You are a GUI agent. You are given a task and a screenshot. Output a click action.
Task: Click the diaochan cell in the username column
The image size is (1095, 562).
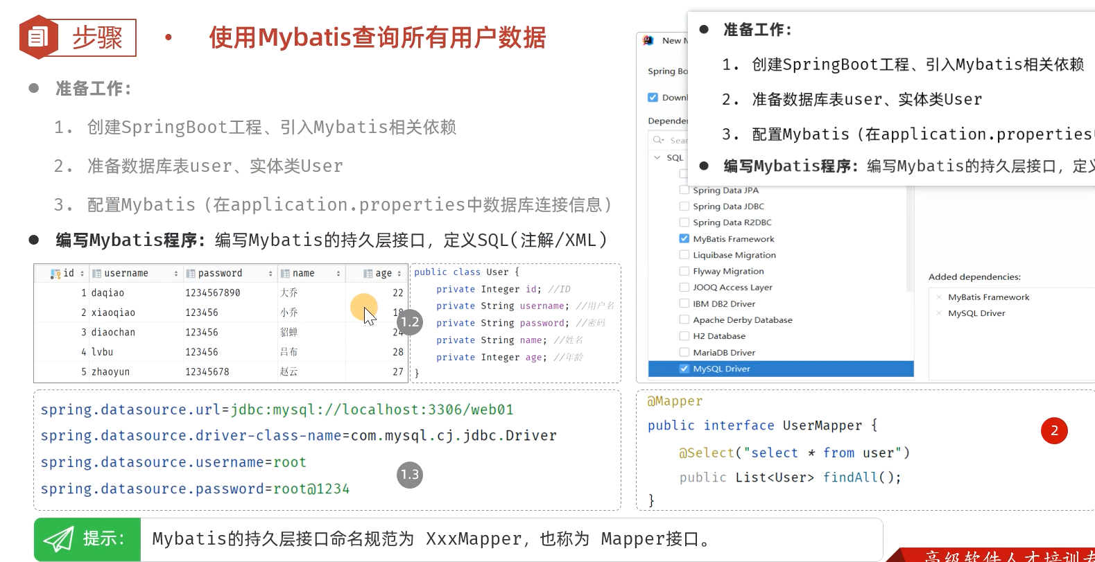(113, 333)
